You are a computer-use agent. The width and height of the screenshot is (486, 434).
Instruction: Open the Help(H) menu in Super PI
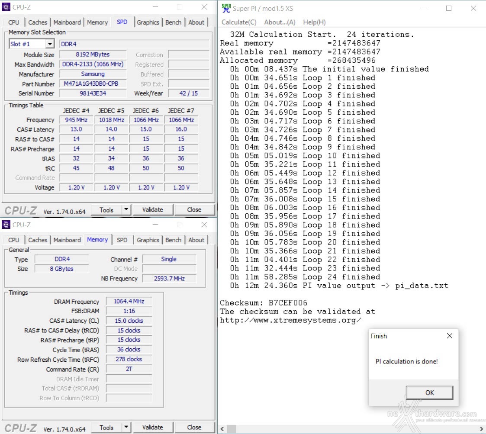point(314,23)
